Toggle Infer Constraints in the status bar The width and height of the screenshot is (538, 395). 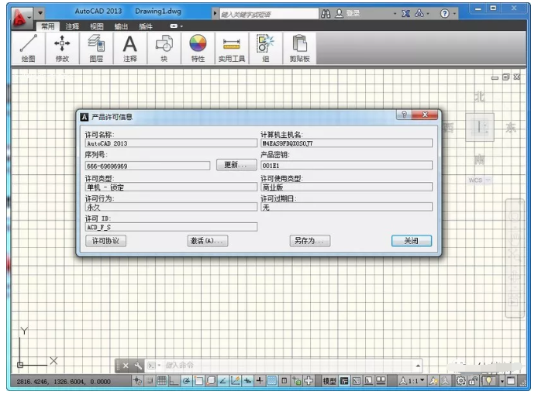pyautogui.click(x=137, y=380)
